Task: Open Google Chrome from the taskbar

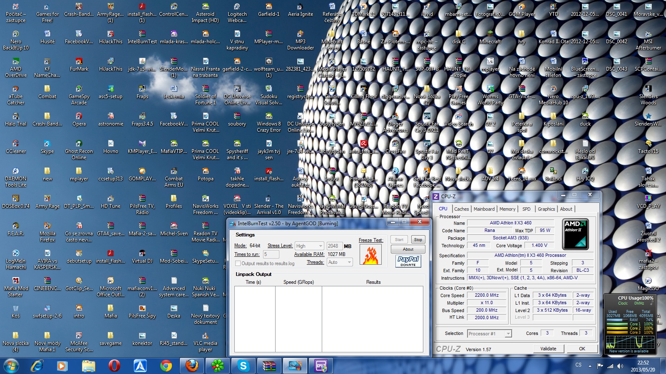Action: click(166, 366)
